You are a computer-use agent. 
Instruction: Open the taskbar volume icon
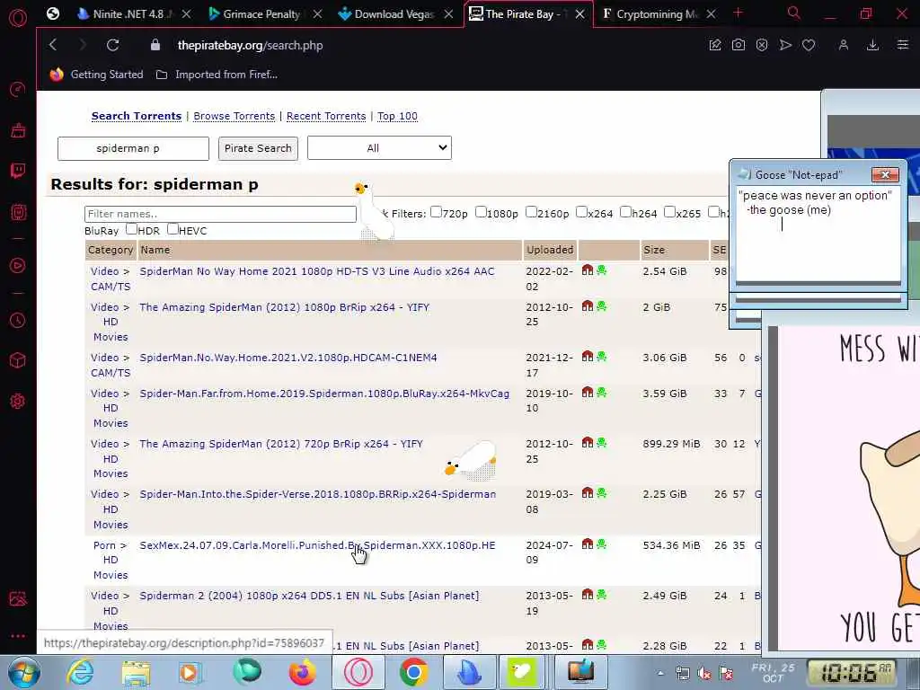pyautogui.click(x=704, y=674)
